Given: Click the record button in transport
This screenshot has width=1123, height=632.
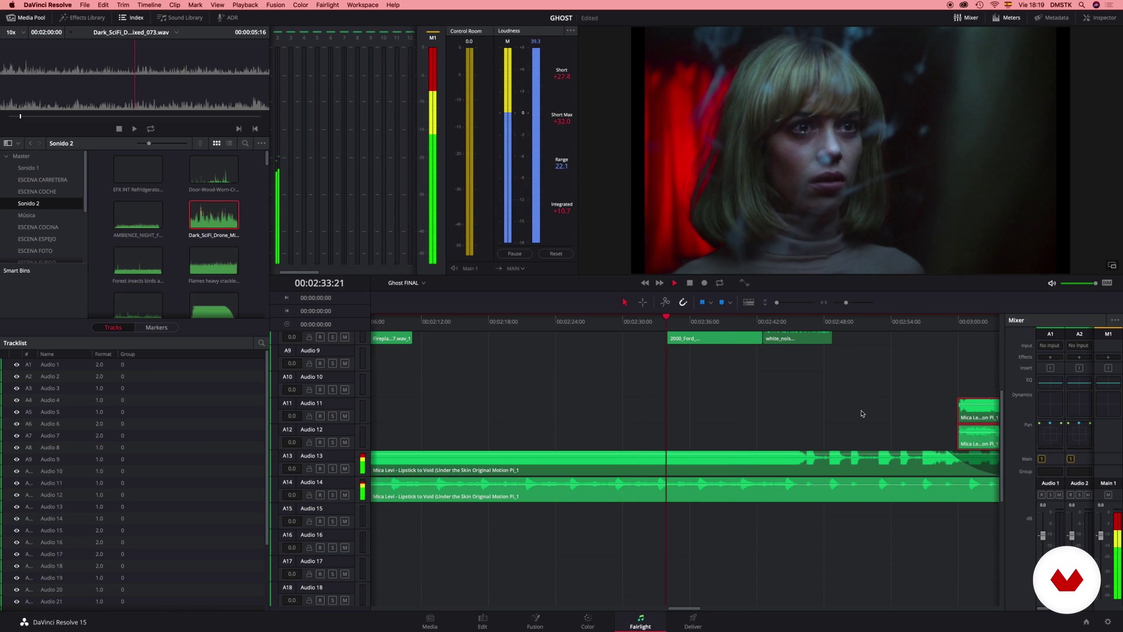Looking at the screenshot, I should [704, 283].
